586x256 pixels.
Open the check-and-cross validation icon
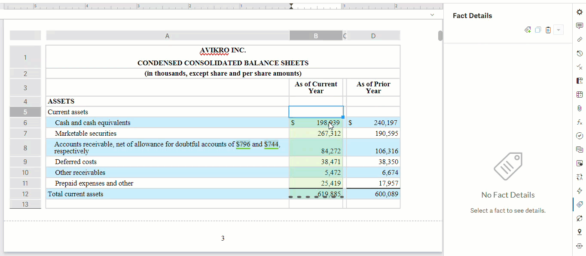click(579, 67)
